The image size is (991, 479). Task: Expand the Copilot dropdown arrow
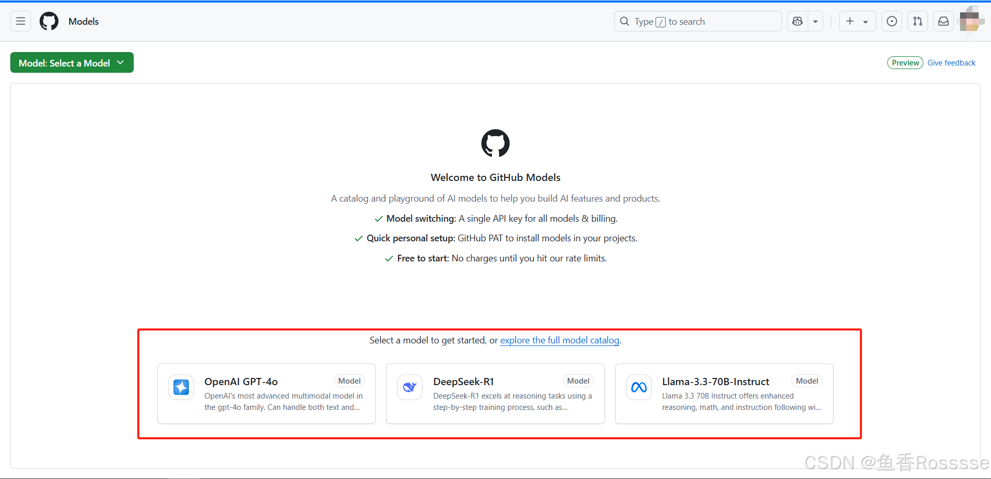816,21
